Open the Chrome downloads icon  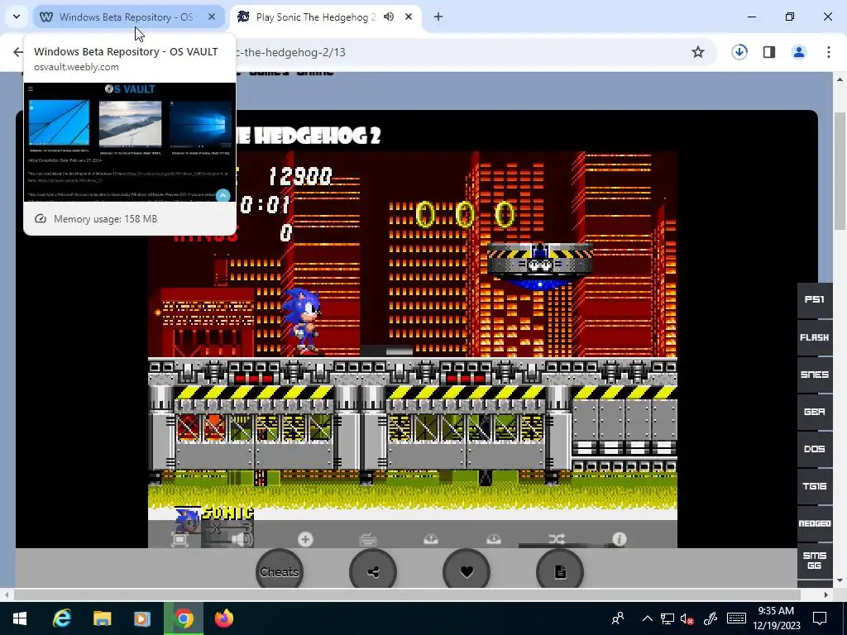(x=739, y=52)
